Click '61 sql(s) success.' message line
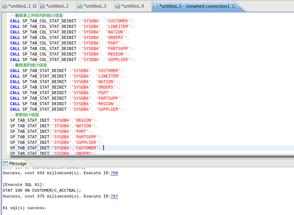Viewport: 294px width, 215px height. (x=24, y=208)
